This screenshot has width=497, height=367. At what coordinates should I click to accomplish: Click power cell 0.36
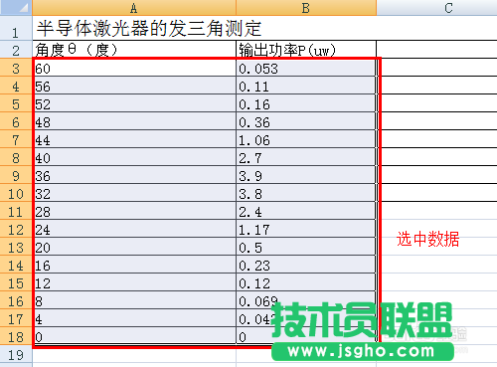click(x=306, y=121)
